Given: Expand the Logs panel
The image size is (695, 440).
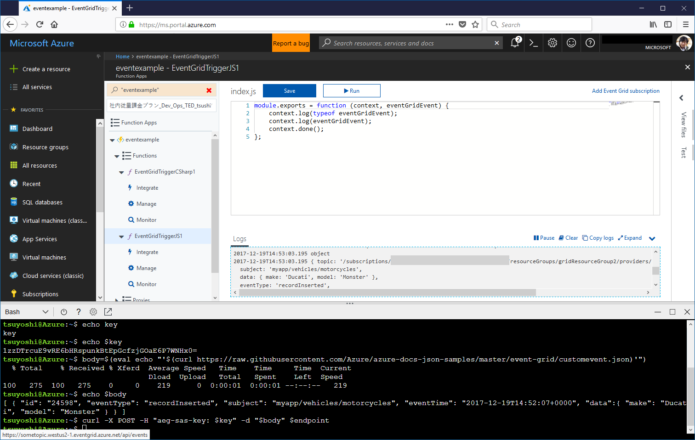Looking at the screenshot, I should coord(630,238).
